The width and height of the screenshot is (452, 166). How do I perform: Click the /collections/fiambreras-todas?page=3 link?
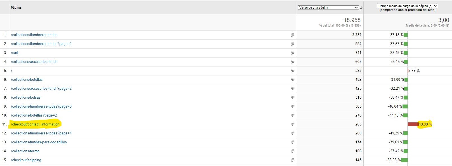pos(41,106)
